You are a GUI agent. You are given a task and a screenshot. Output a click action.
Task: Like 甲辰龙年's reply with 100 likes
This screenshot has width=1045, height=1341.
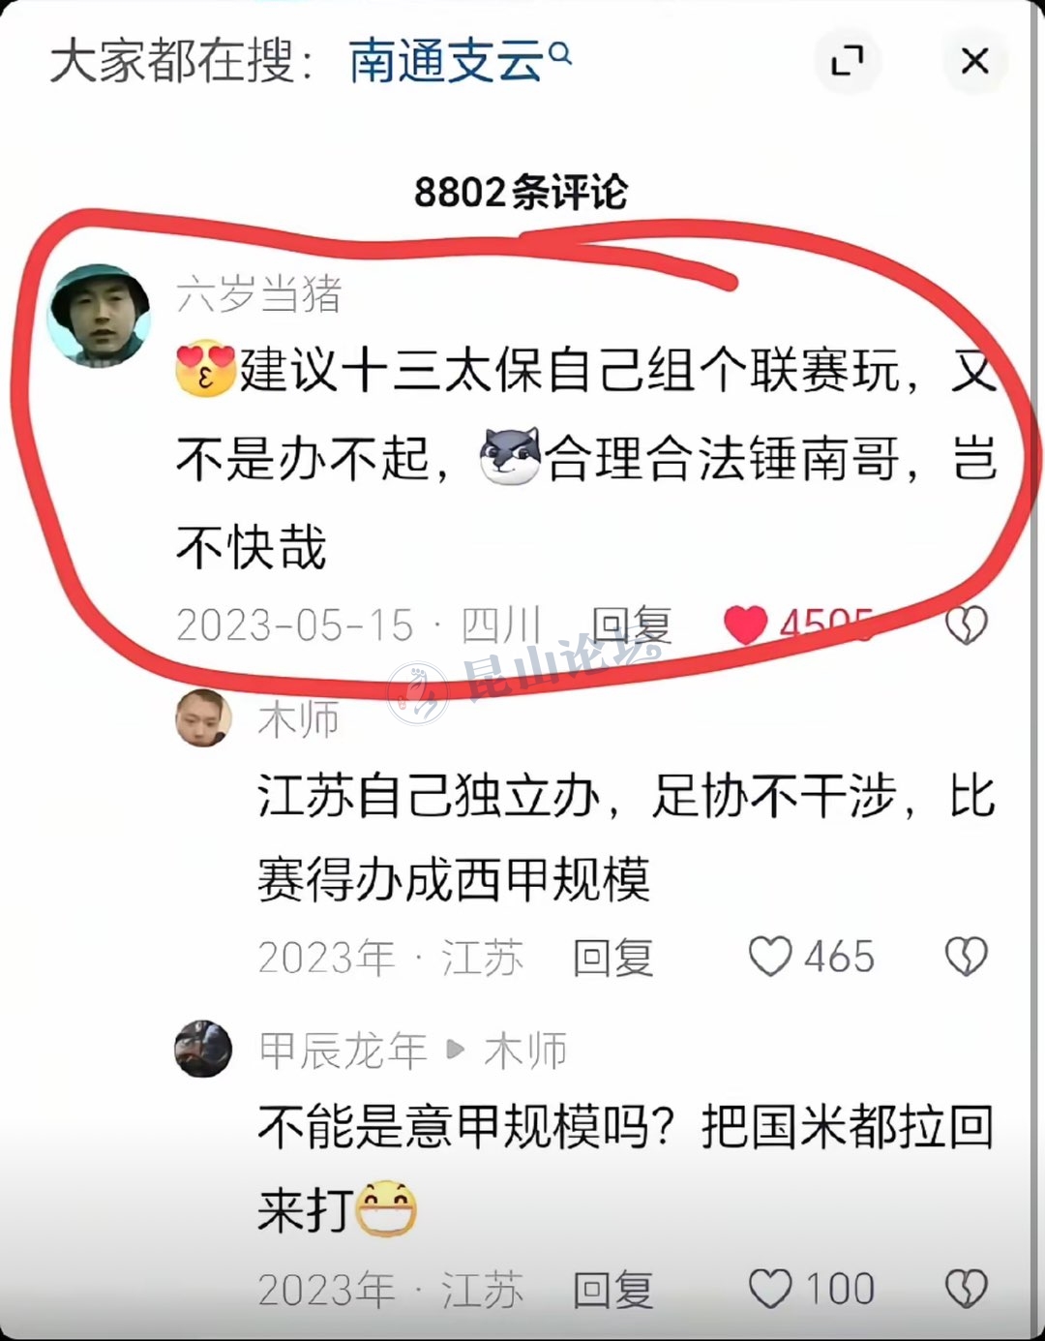click(x=770, y=1290)
